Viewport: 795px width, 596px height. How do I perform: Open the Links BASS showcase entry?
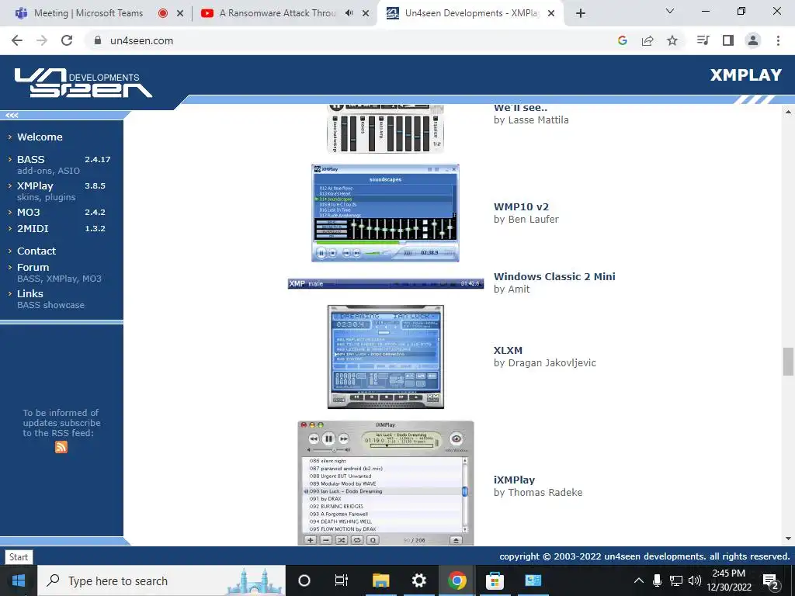(x=50, y=305)
